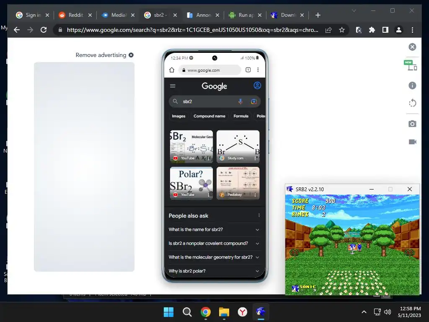Tap the home icon in the phone browser
The width and height of the screenshot is (429, 322).
[x=171, y=70]
